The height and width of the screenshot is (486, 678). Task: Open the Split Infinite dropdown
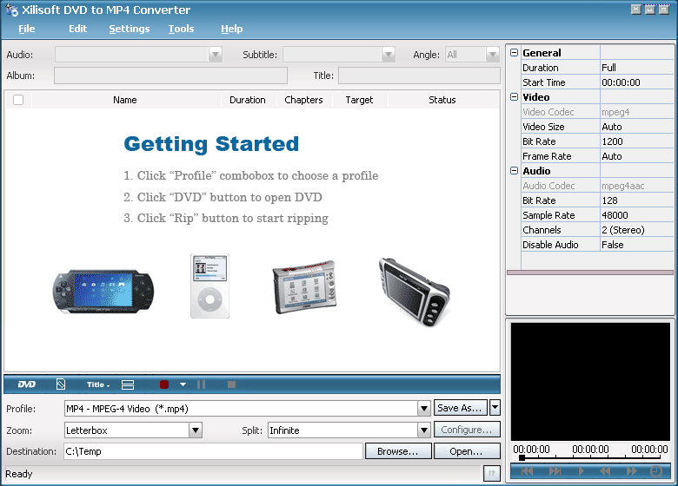coord(424,430)
